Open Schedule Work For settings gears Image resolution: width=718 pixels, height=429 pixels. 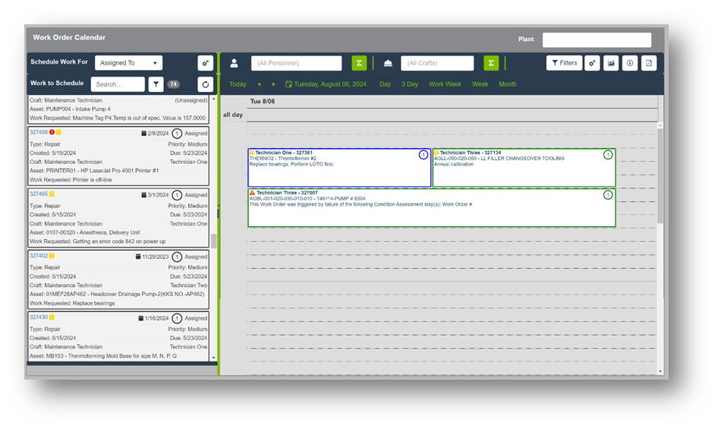(205, 63)
